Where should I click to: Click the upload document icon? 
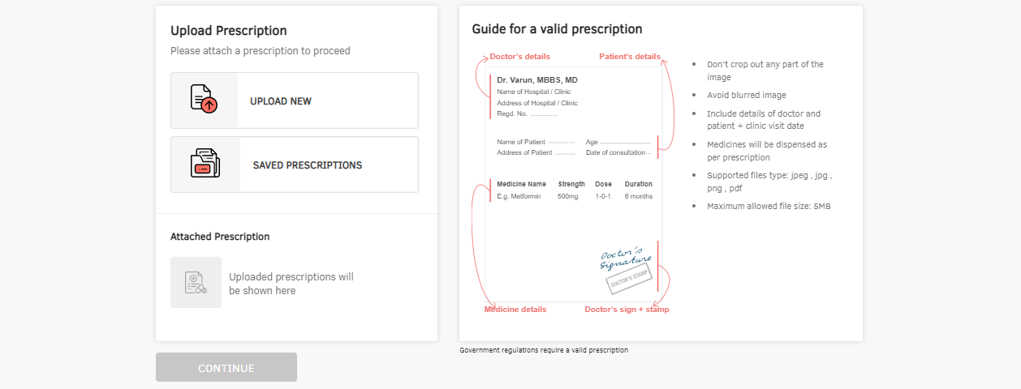[204, 99]
